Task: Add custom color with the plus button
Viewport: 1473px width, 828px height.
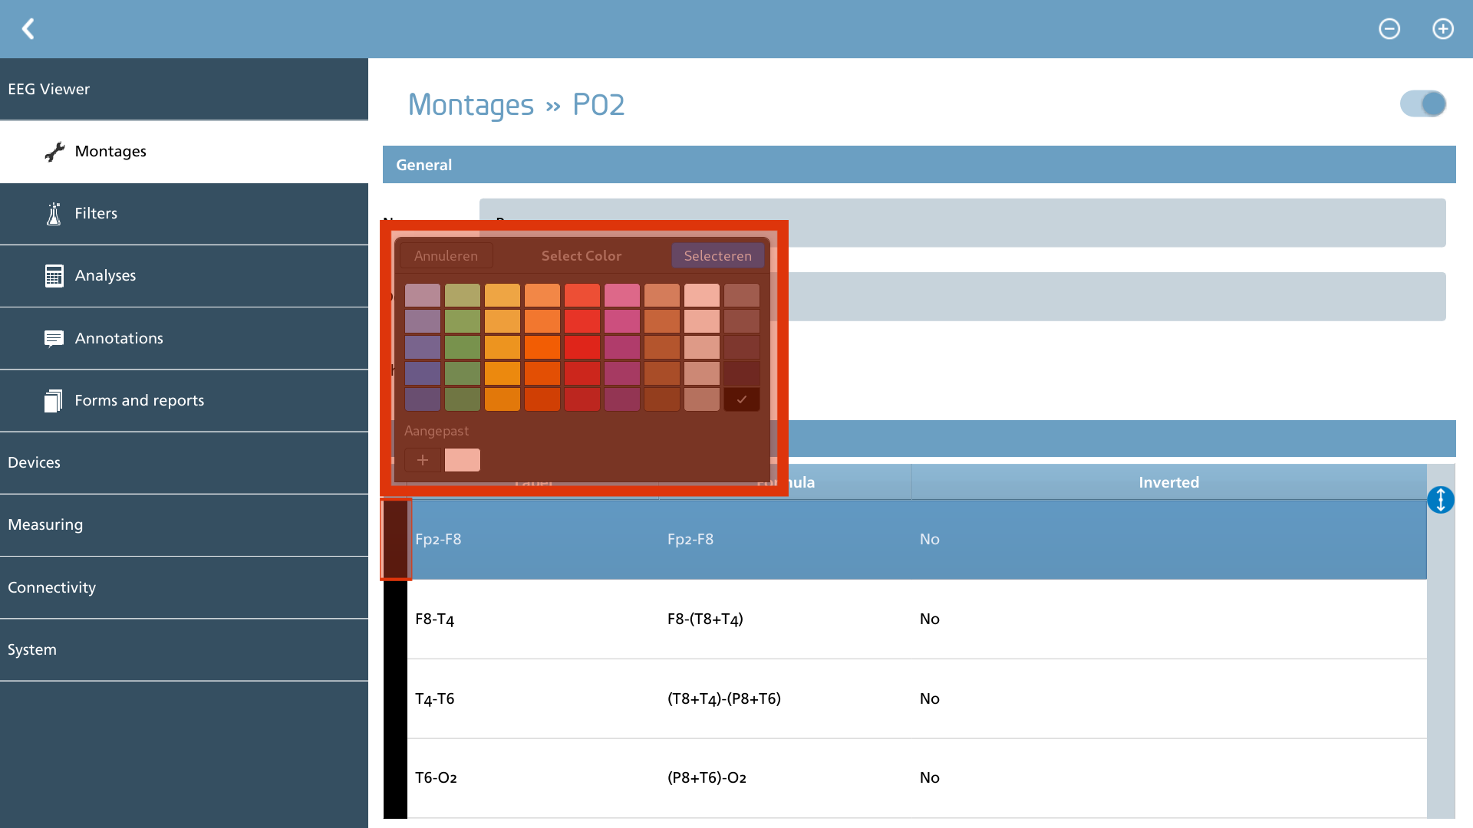Action: click(423, 460)
